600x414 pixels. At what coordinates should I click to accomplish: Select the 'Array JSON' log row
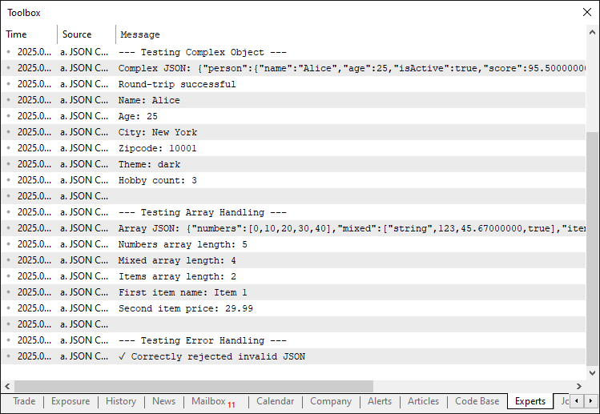[x=293, y=228]
